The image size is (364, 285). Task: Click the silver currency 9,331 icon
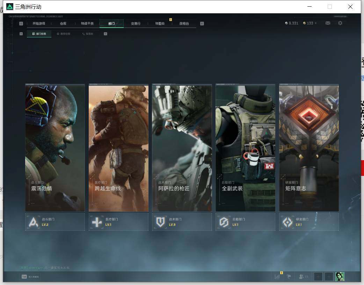click(286, 23)
